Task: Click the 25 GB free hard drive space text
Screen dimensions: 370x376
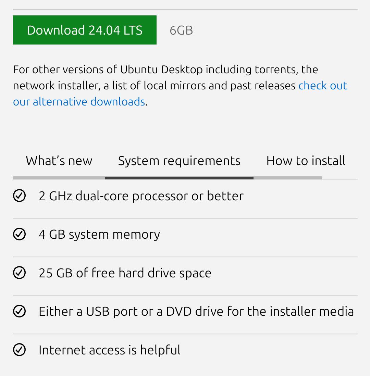Action: (125, 273)
